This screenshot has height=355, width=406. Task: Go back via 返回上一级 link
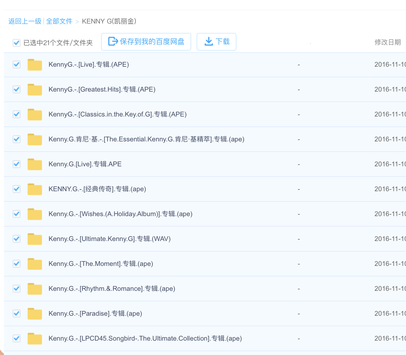pyautogui.click(x=25, y=21)
